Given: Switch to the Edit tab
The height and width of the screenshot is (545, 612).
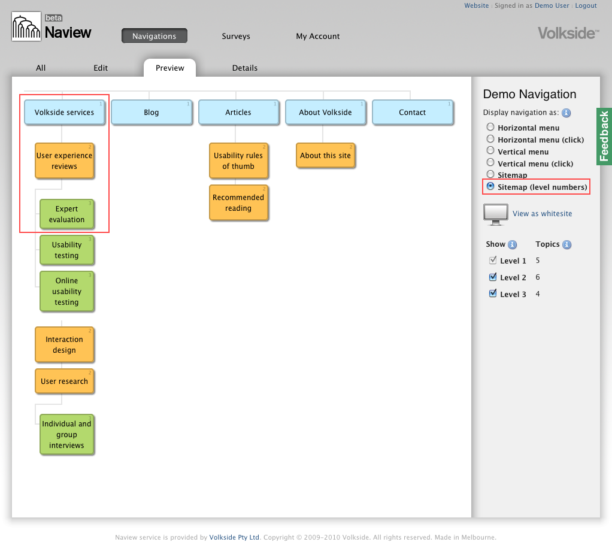Looking at the screenshot, I should tap(101, 68).
